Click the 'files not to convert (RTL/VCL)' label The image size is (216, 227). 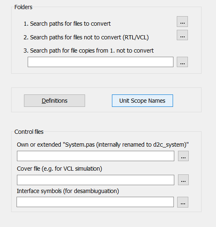[x=86, y=37]
